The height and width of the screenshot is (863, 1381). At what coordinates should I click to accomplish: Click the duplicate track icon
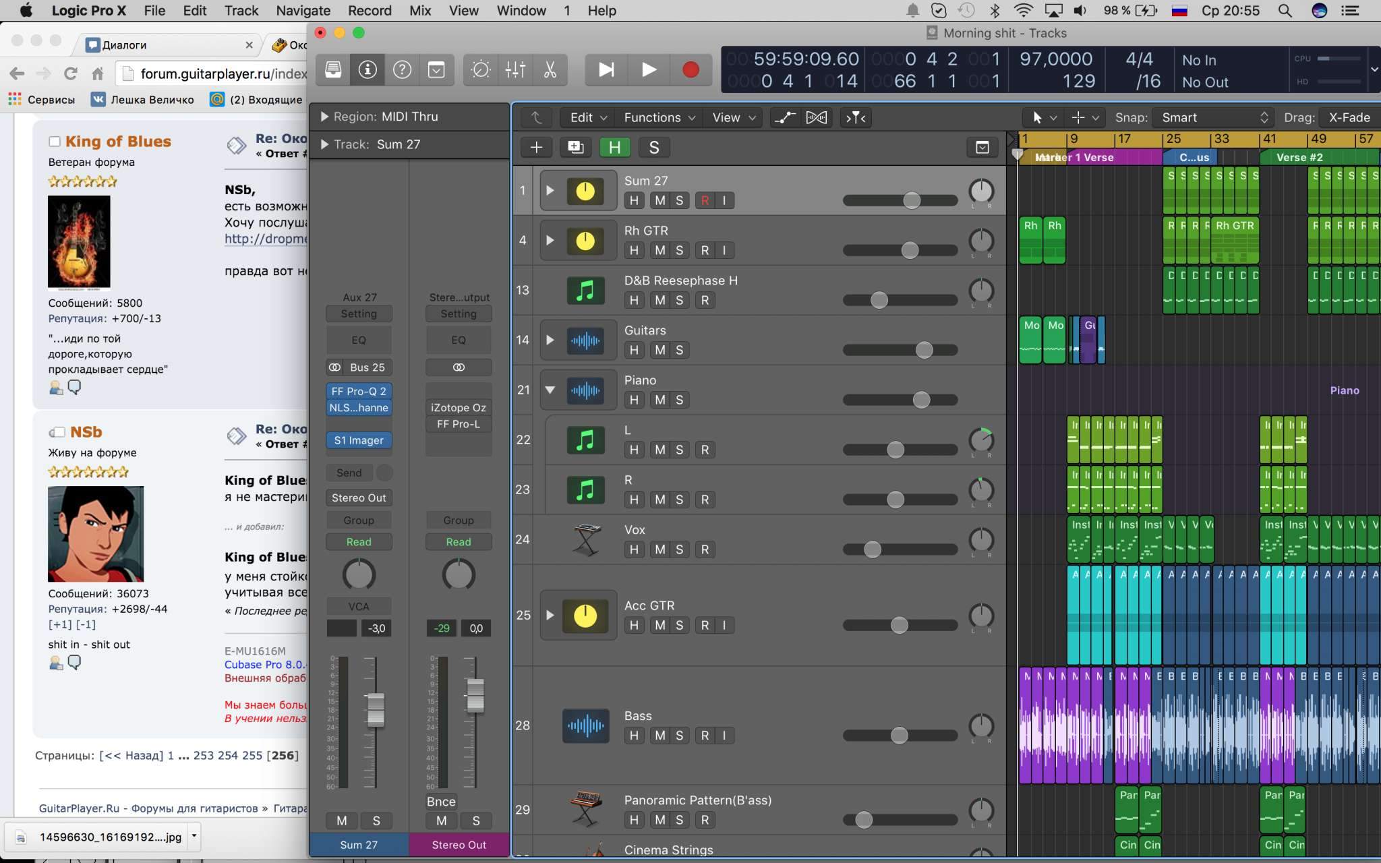pos(575,148)
